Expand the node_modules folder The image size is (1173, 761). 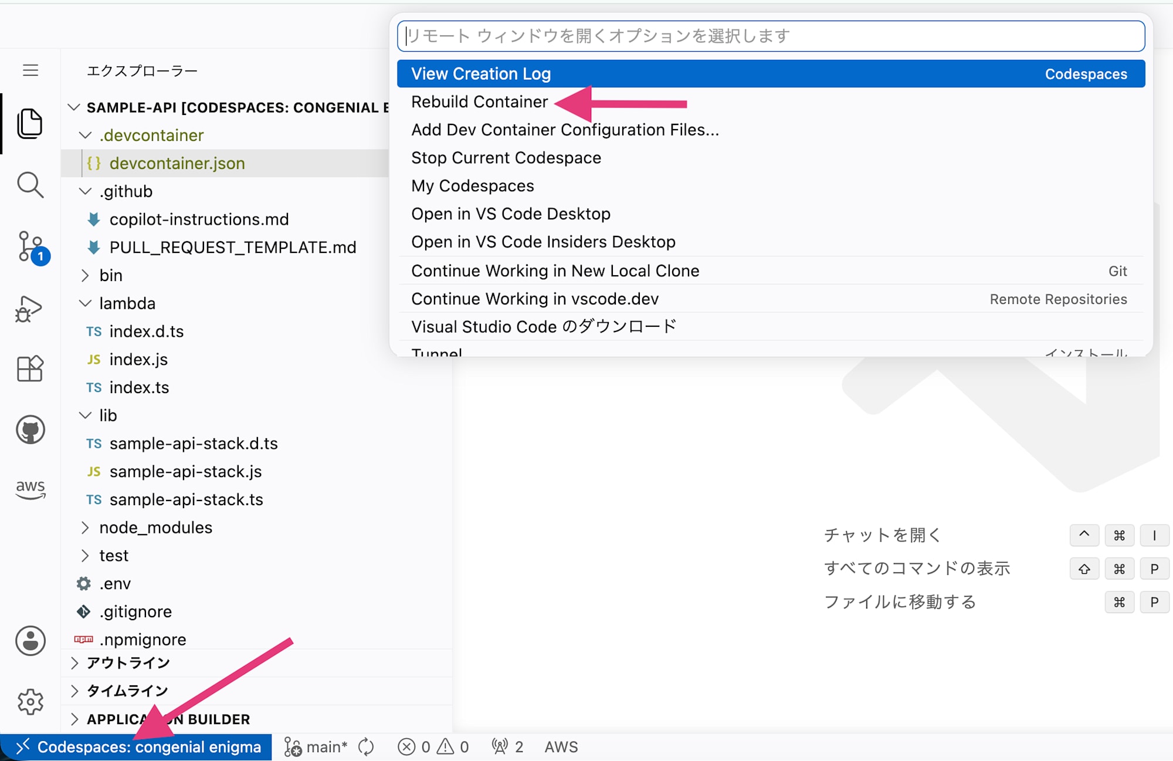(85, 527)
